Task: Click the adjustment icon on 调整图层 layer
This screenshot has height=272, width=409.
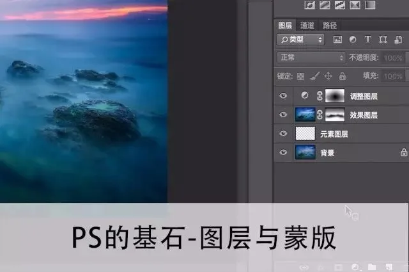Action: 304,95
